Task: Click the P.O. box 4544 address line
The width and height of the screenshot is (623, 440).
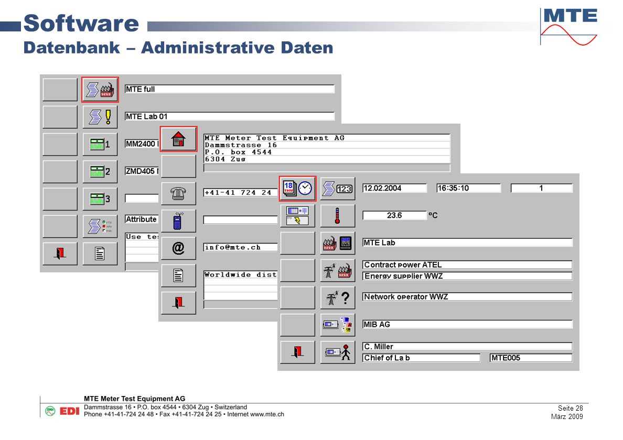Action: (x=327, y=152)
